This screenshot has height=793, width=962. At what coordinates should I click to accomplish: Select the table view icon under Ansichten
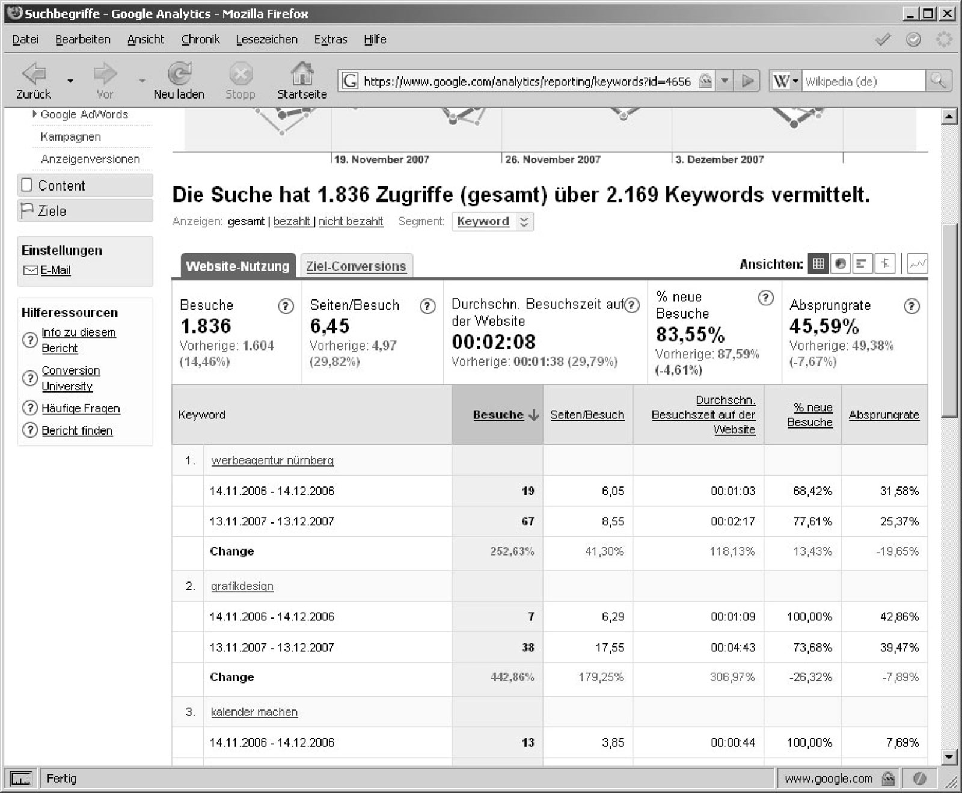pos(818,263)
